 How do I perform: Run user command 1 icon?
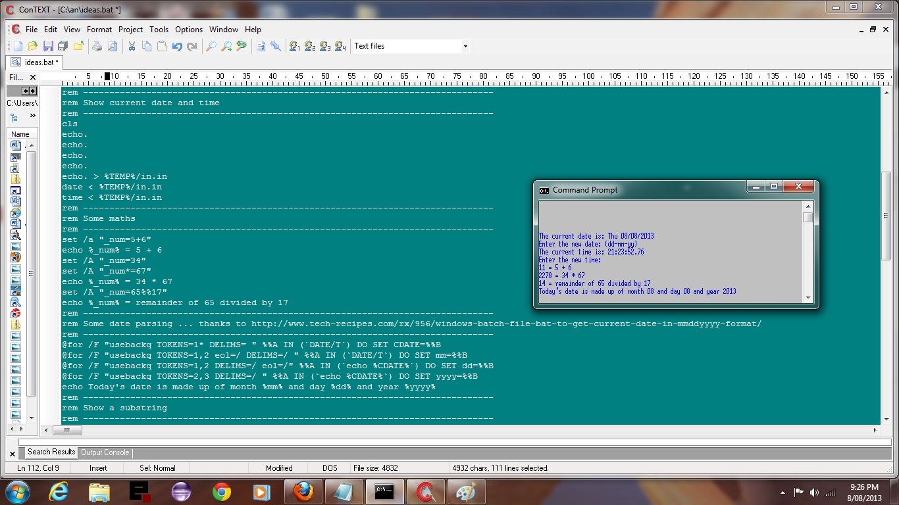click(294, 46)
